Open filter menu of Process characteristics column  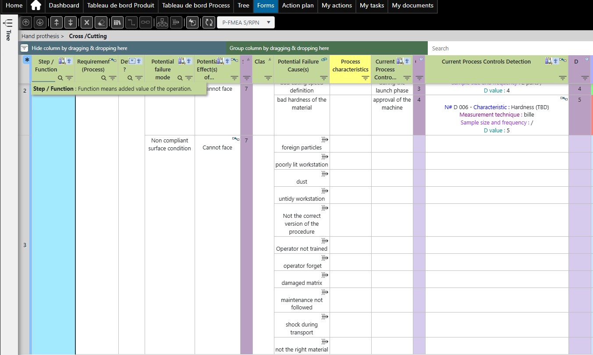[x=365, y=78]
